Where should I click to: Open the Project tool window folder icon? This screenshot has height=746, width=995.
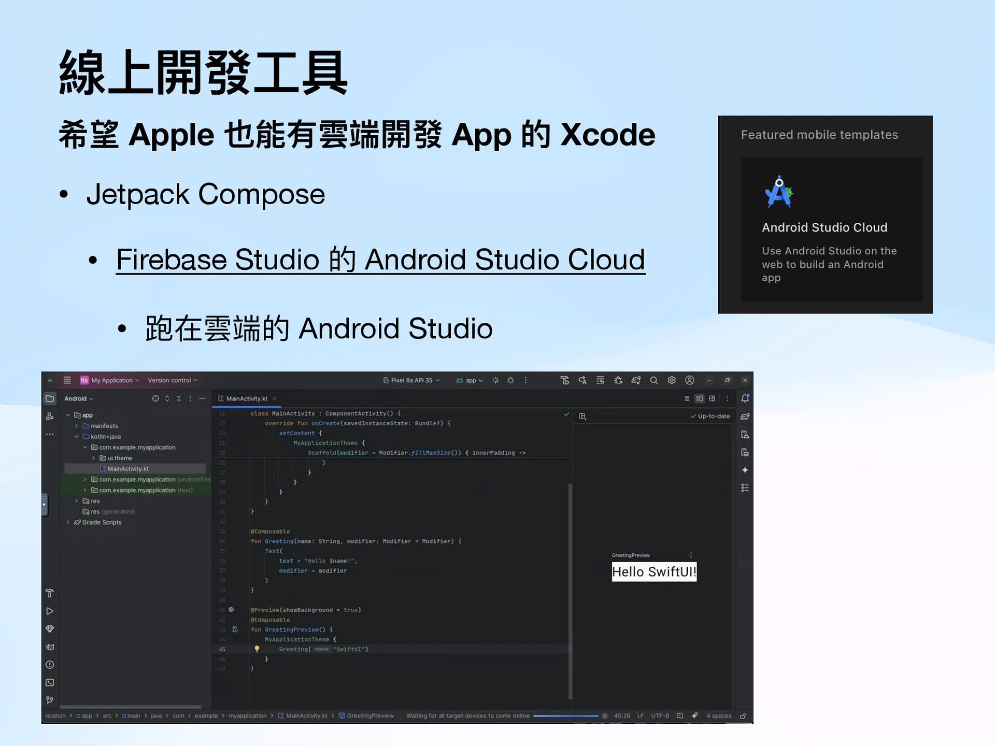(50, 398)
